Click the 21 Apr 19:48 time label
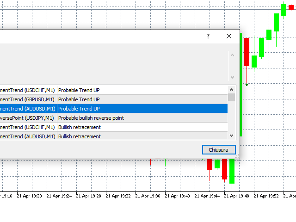 click(x=236, y=196)
